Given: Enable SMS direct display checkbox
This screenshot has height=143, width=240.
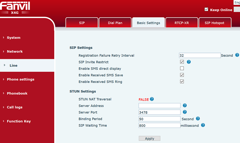Looking at the screenshot, I should coord(182,68).
